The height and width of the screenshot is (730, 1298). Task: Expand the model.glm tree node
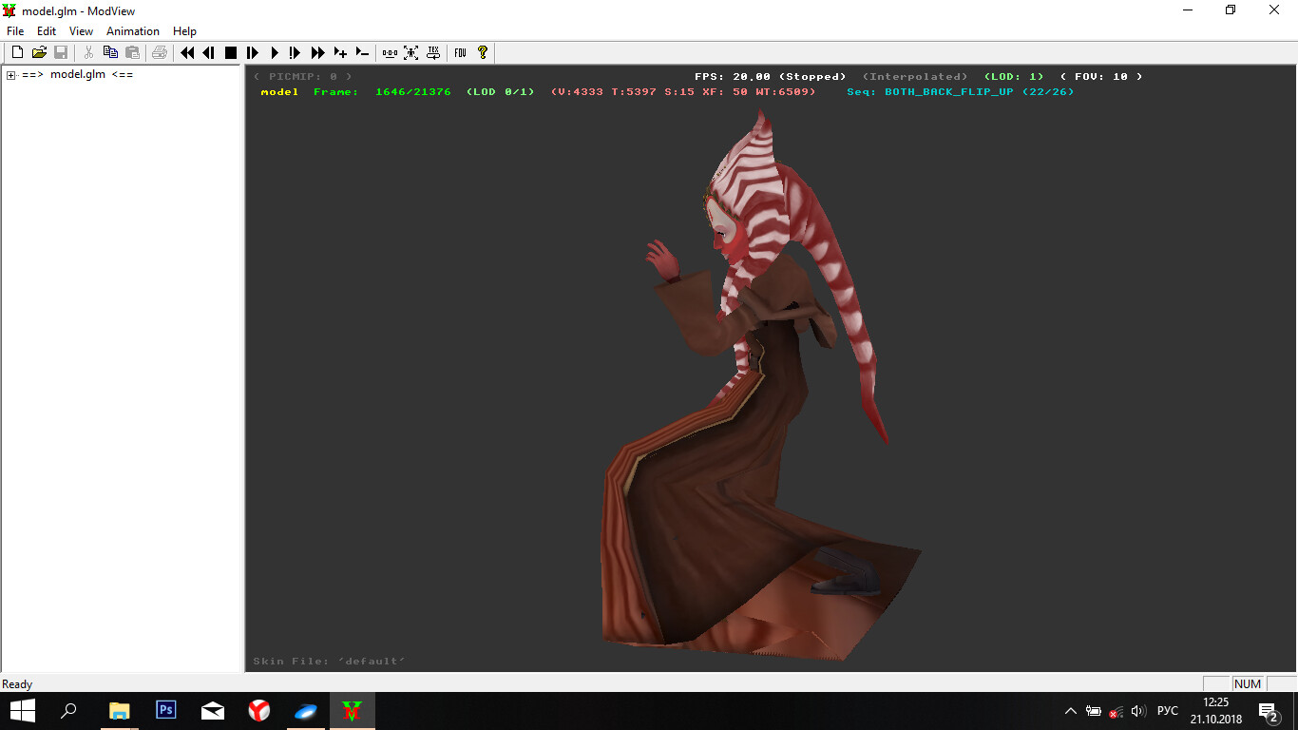tap(10, 75)
